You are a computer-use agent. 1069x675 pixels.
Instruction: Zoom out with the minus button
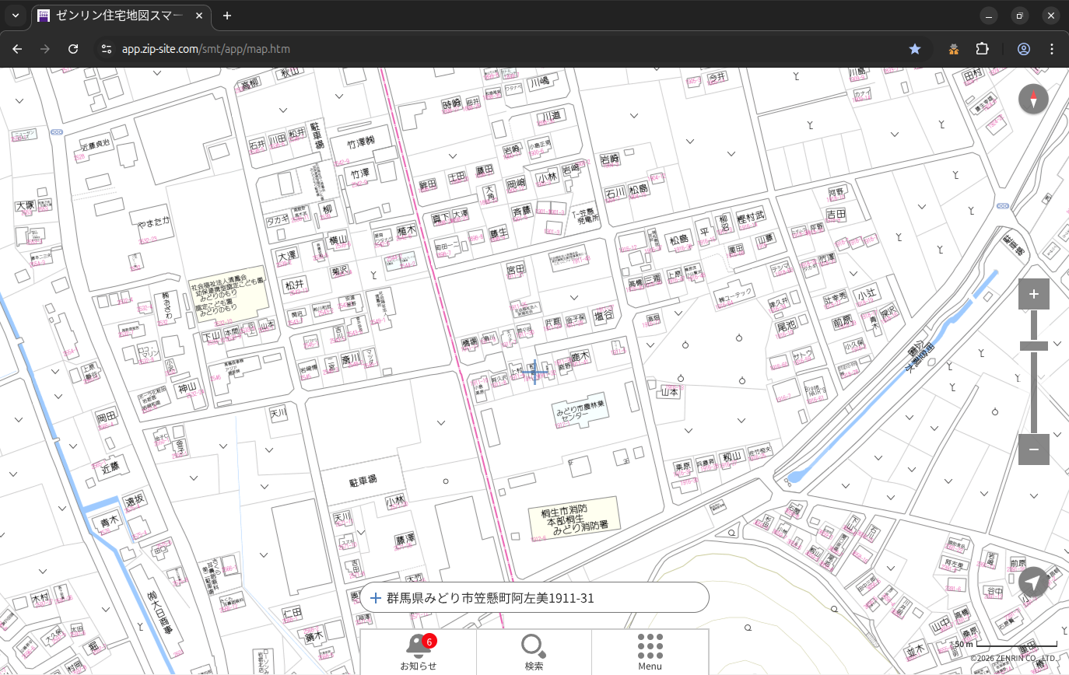[1033, 449]
